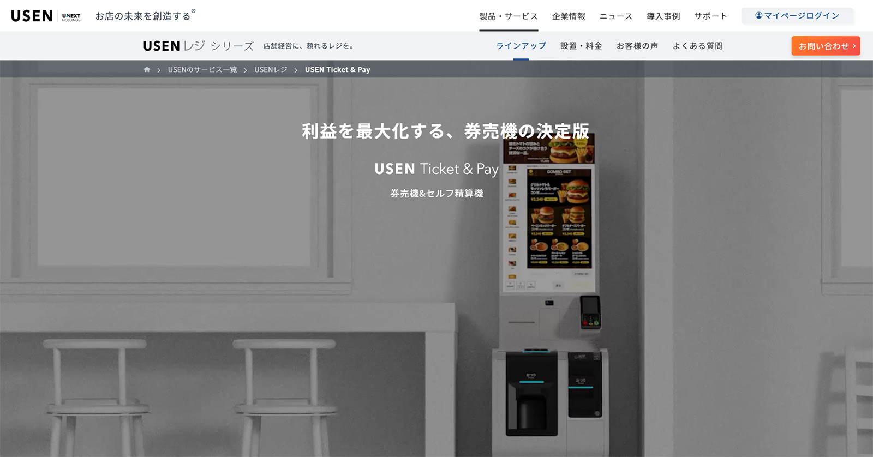Click the USEN Ticket & Pay hero title
This screenshot has width=873, height=457.
(x=436, y=169)
